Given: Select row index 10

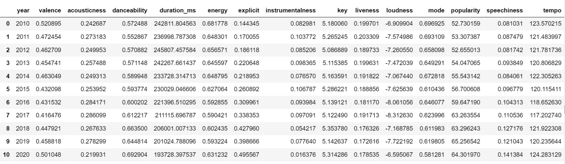Looking at the screenshot, I should point(6,155).
